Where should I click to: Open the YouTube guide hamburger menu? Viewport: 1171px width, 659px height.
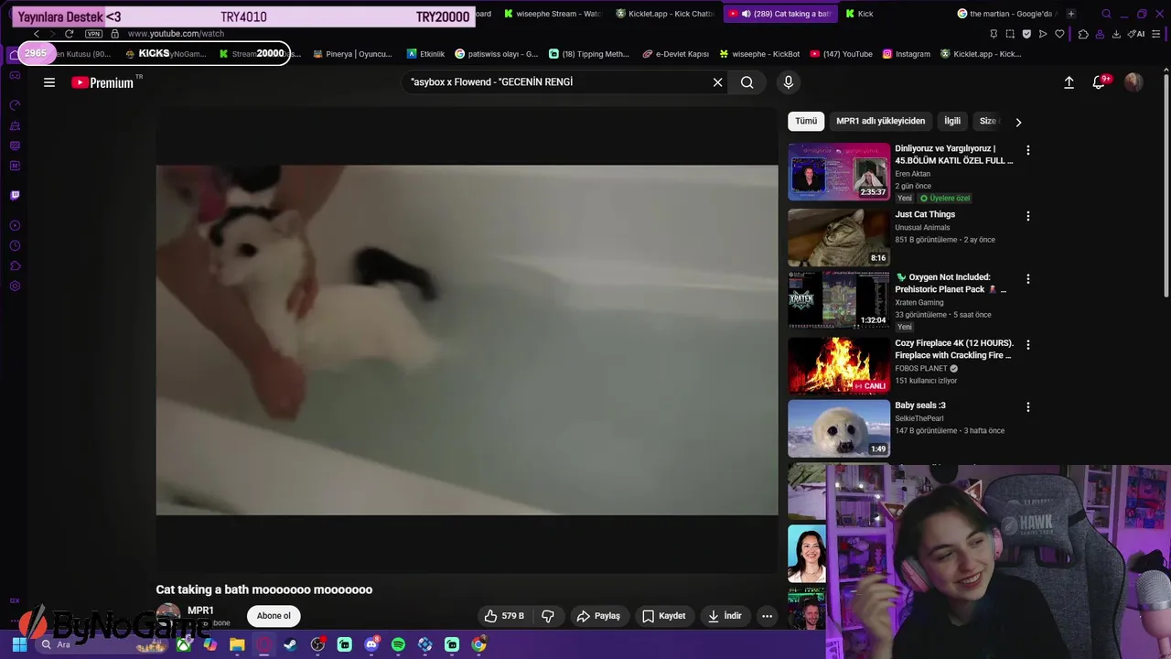pyautogui.click(x=49, y=82)
